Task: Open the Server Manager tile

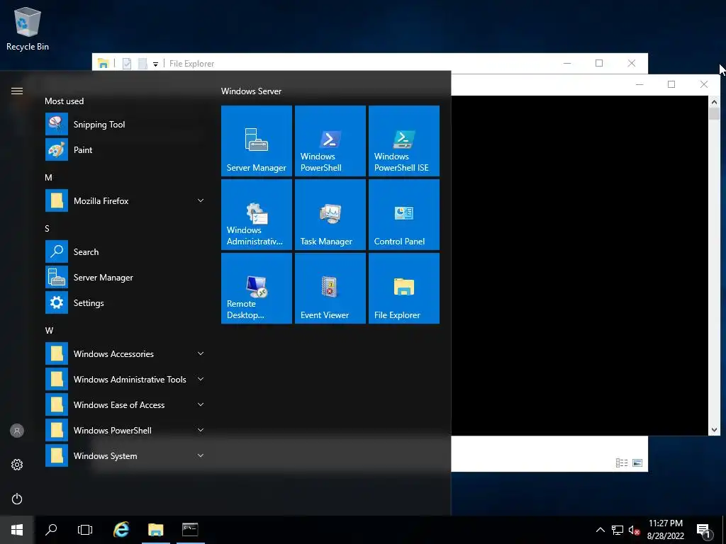Action: 257,141
